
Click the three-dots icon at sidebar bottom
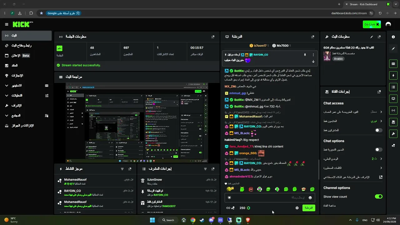coord(393,145)
